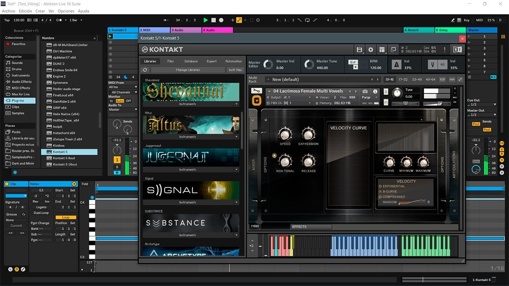Click the metronome icon in Kontakt
509x286 pixels.
(x=396, y=64)
